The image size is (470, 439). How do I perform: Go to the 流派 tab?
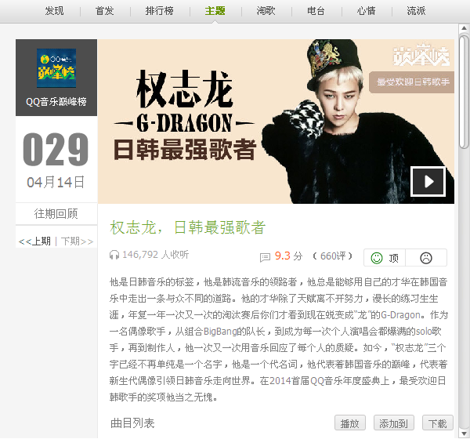(416, 11)
